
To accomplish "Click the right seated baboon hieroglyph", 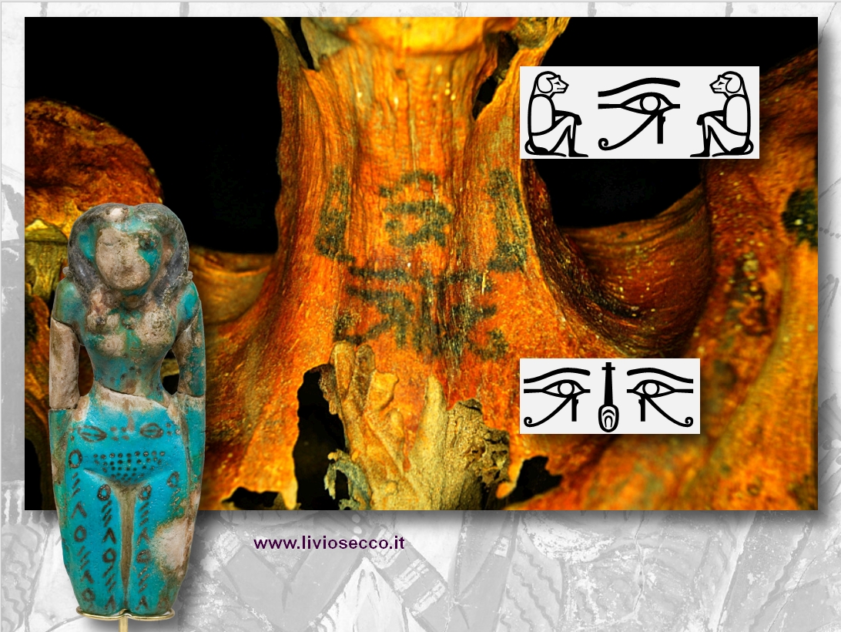I will pyautogui.click(x=725, y=113).
